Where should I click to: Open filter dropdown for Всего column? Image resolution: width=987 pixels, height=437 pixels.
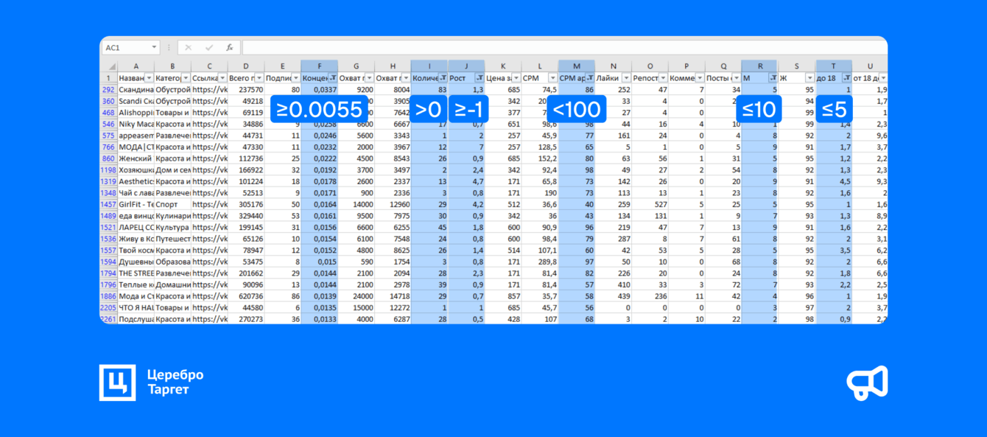coord(259,77)
